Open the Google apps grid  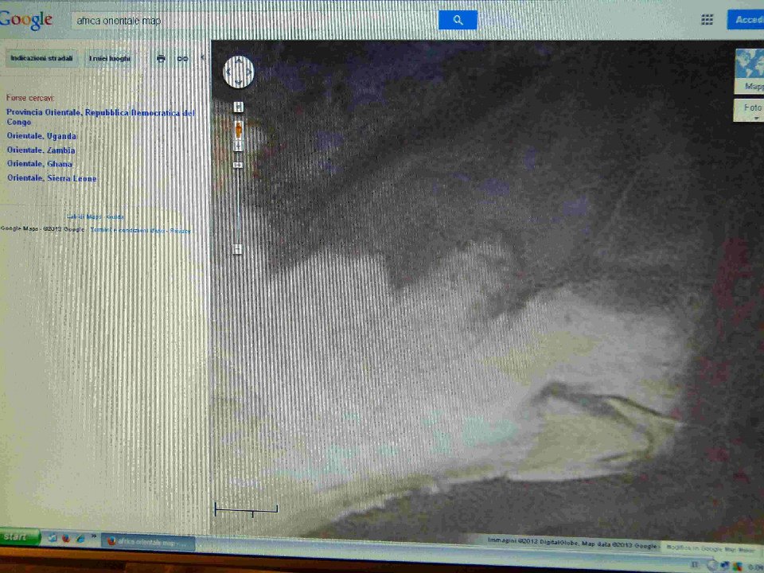[707, 20]
